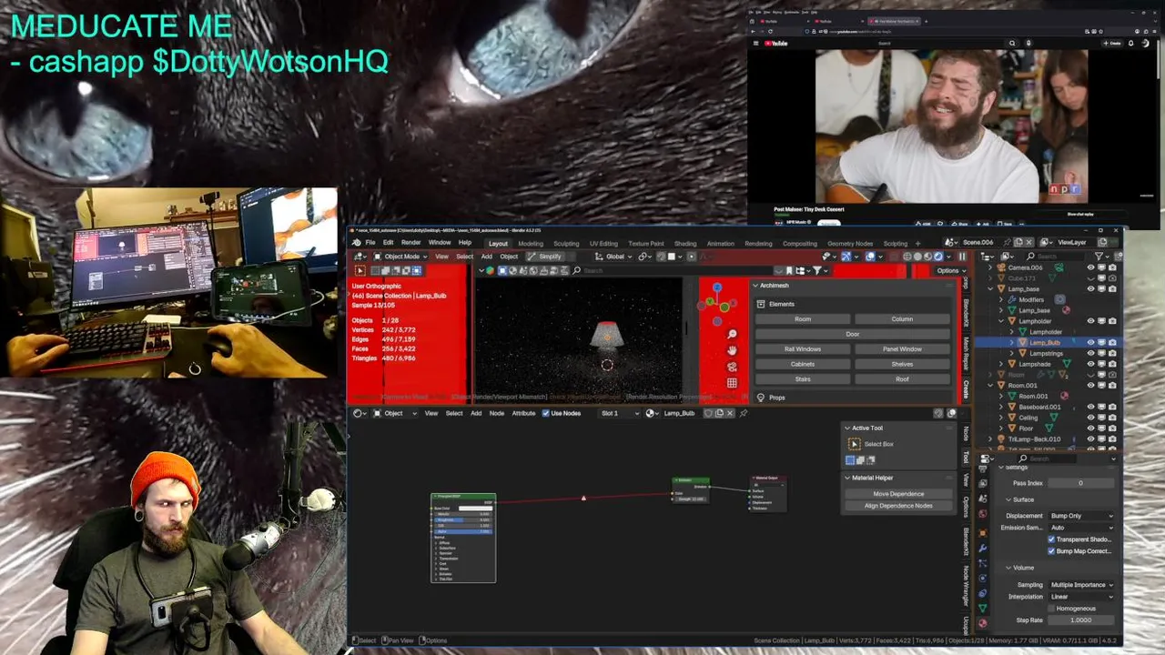Viewport: 1165px width, 655px height.
Task: Open the Interpolation Linear dropdown
Action: tap(1081, 597)
